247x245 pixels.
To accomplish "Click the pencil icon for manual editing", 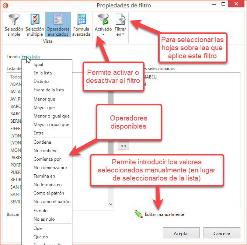I will coord(138,214).
